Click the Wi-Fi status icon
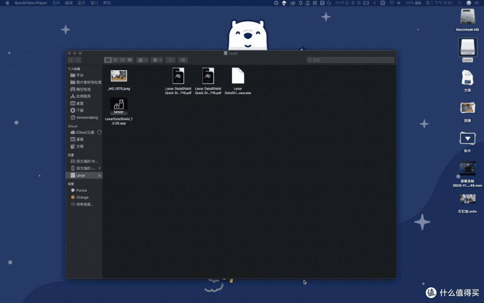Image resolution: width=484 pixels, height=303 pixels. (x=391, y=3)
